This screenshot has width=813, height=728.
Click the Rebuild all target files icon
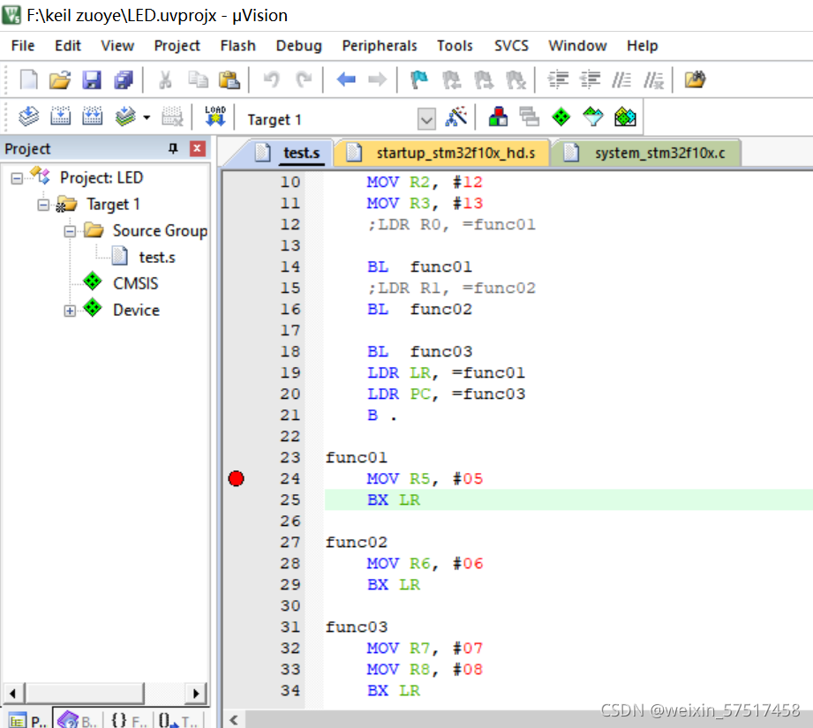[x=93, y=116]
